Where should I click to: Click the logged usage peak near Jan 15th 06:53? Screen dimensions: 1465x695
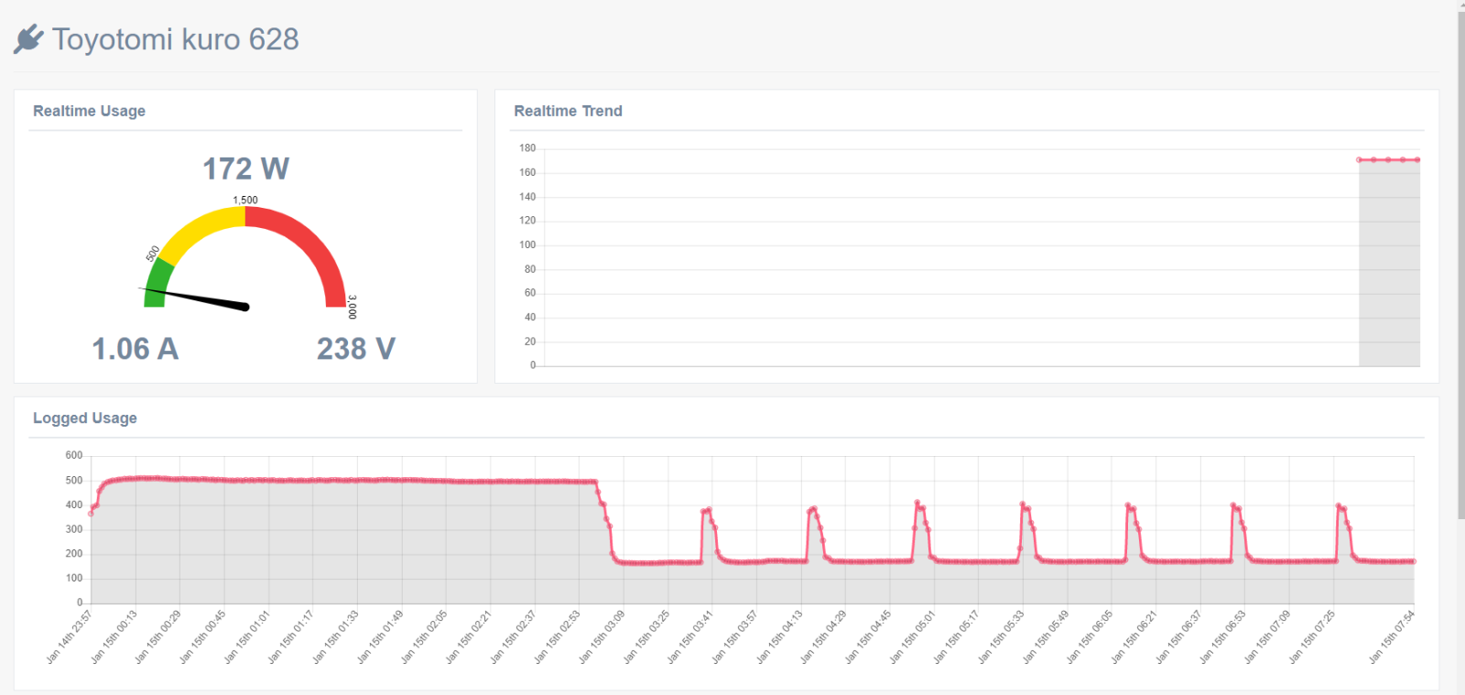1233,505
